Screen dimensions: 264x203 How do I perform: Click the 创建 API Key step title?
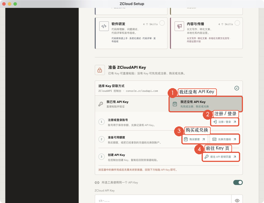116,155
